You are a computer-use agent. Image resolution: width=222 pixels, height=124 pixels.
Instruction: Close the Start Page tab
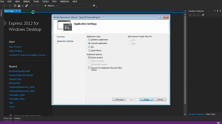(19, 11)
